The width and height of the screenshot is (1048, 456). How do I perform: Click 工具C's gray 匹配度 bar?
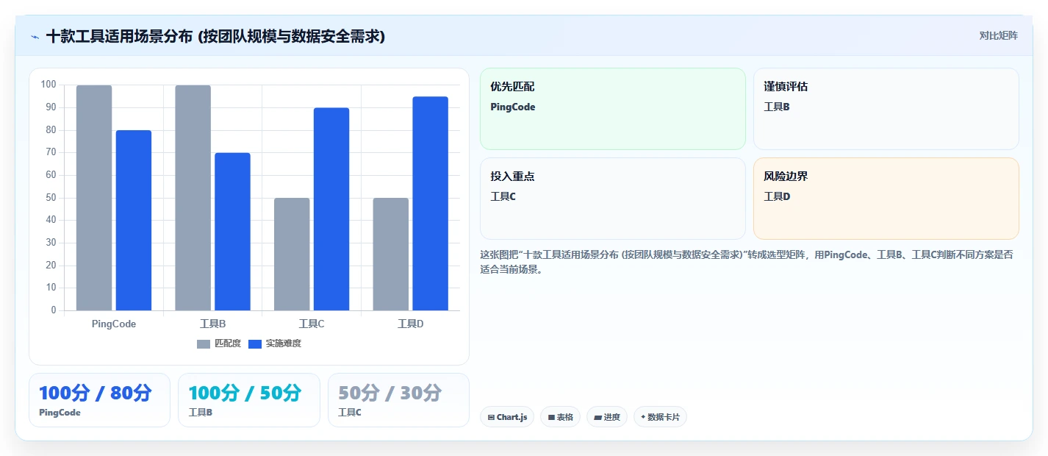[x=292, y=254]
